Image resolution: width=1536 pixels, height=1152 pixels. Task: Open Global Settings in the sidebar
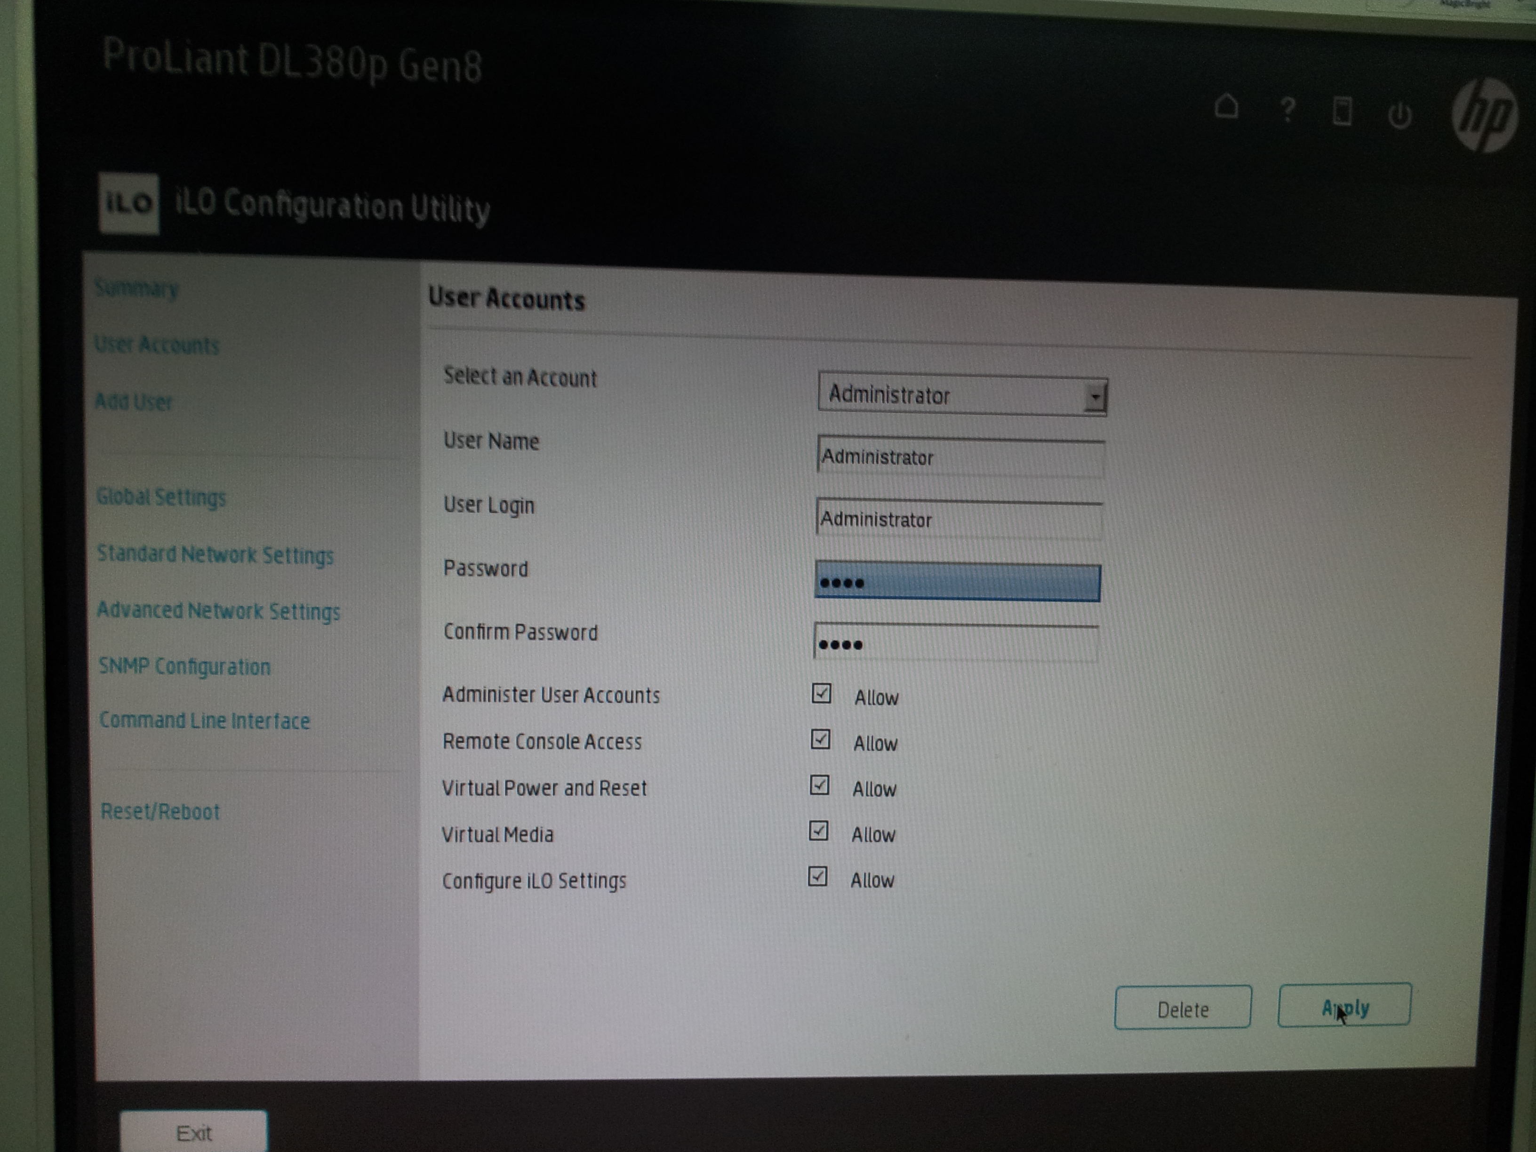161,497
